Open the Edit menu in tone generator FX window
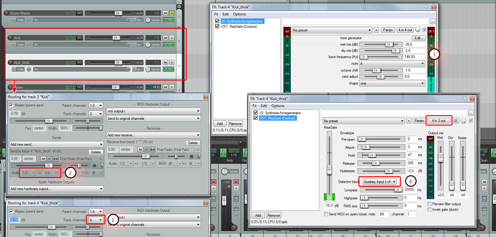The height and width of the screenshot is (237, 496). pyautogui.click(x=226, y=14)
